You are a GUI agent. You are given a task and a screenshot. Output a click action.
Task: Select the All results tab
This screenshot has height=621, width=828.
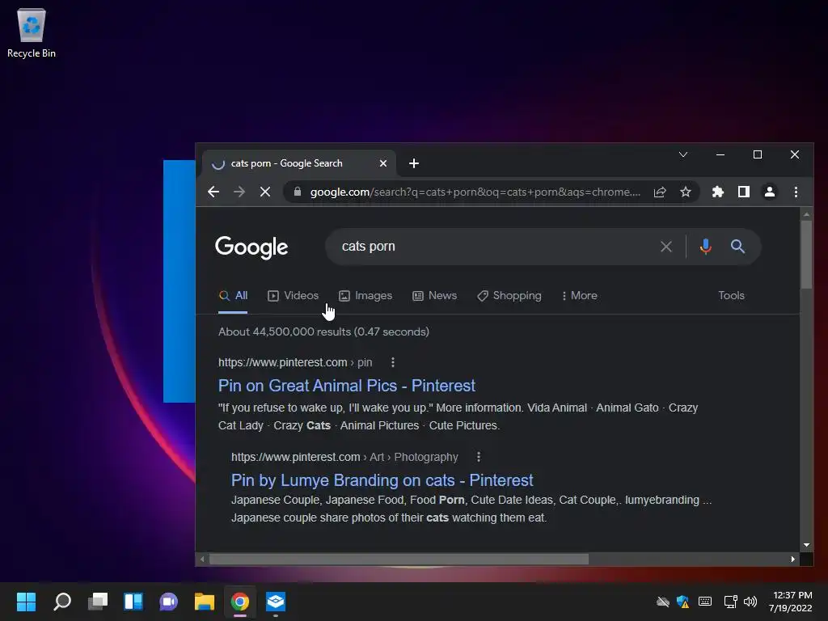233,295
